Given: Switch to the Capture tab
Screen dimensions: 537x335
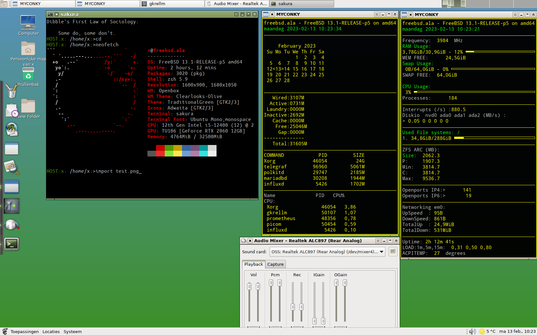Looking at the screenshot, I should pos(275,264).
